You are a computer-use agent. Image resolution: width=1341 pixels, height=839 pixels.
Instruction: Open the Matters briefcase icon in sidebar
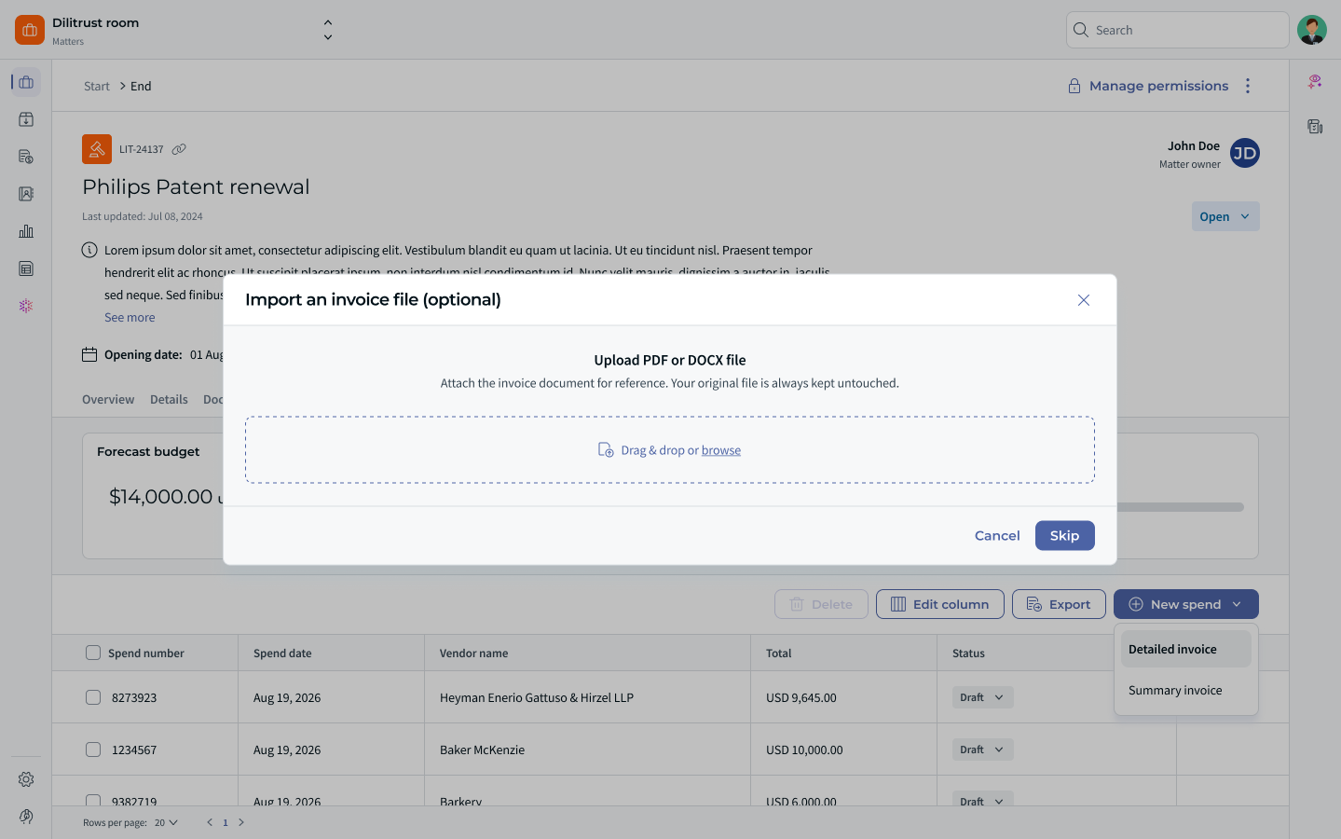[x=26, y=82]
